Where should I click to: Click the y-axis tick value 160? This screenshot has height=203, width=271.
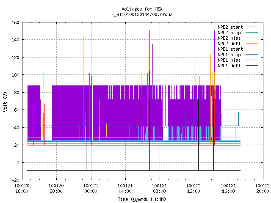pos(15,22)
